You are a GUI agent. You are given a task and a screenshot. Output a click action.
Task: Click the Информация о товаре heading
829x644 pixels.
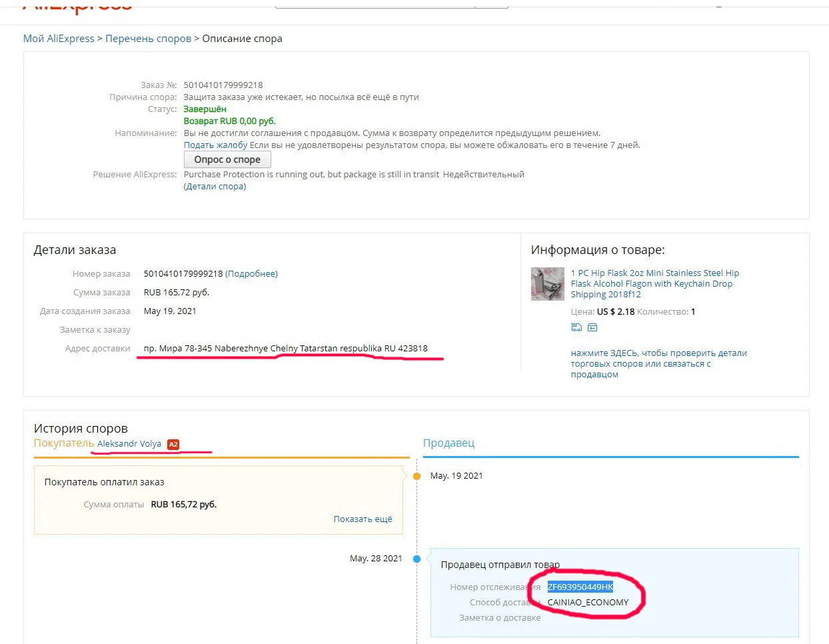coord(598,250)
